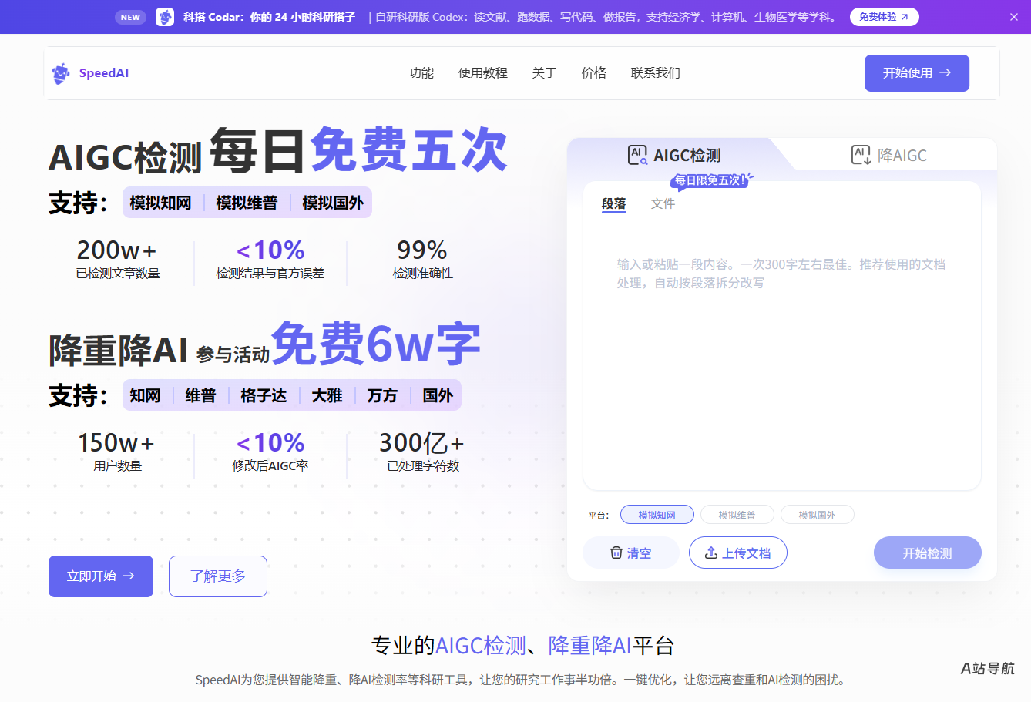Click the 99% 检测准确性 statistic
1031x702 pixels.
click(x=423, y=259)
